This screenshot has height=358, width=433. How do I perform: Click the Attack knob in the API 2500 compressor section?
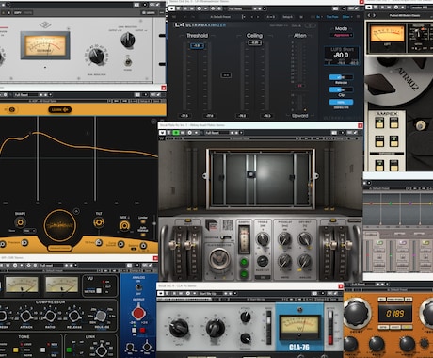(x=25, y=317)
